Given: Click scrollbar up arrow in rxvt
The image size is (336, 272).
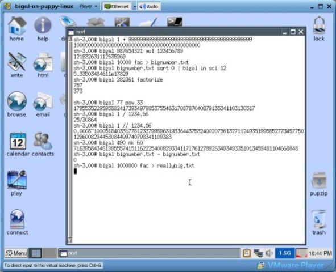Looking at the screenshot, I should [70, 39].
